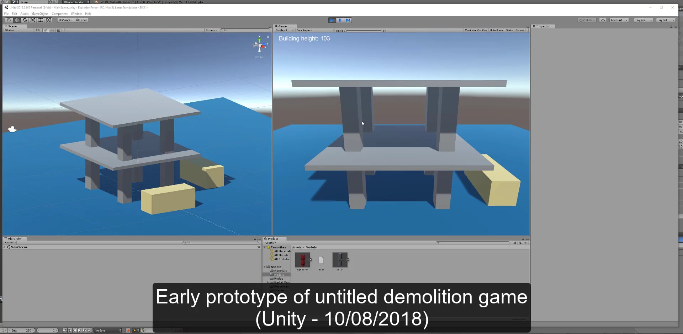Open Hierarchy Create button

pyautogui.click(x=10, y=243)
